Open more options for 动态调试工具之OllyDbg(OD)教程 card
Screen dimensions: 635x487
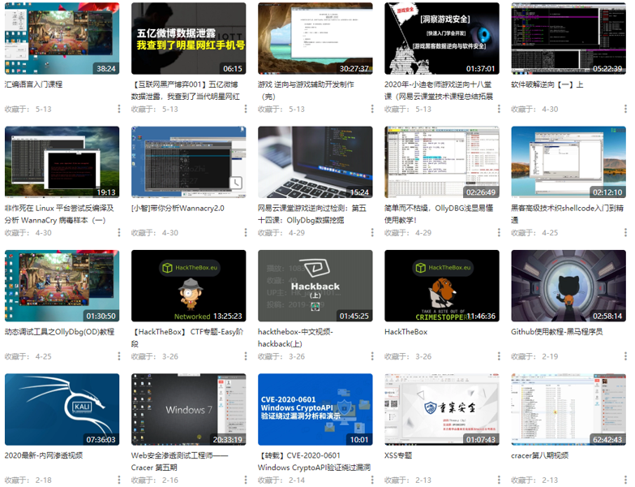[x=118, y=356]
